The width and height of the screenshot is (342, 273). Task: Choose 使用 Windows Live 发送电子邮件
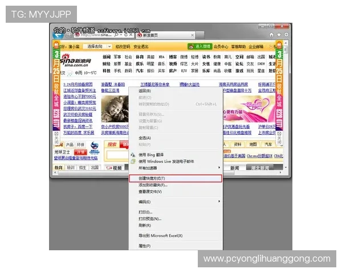[x=176, y=162]
